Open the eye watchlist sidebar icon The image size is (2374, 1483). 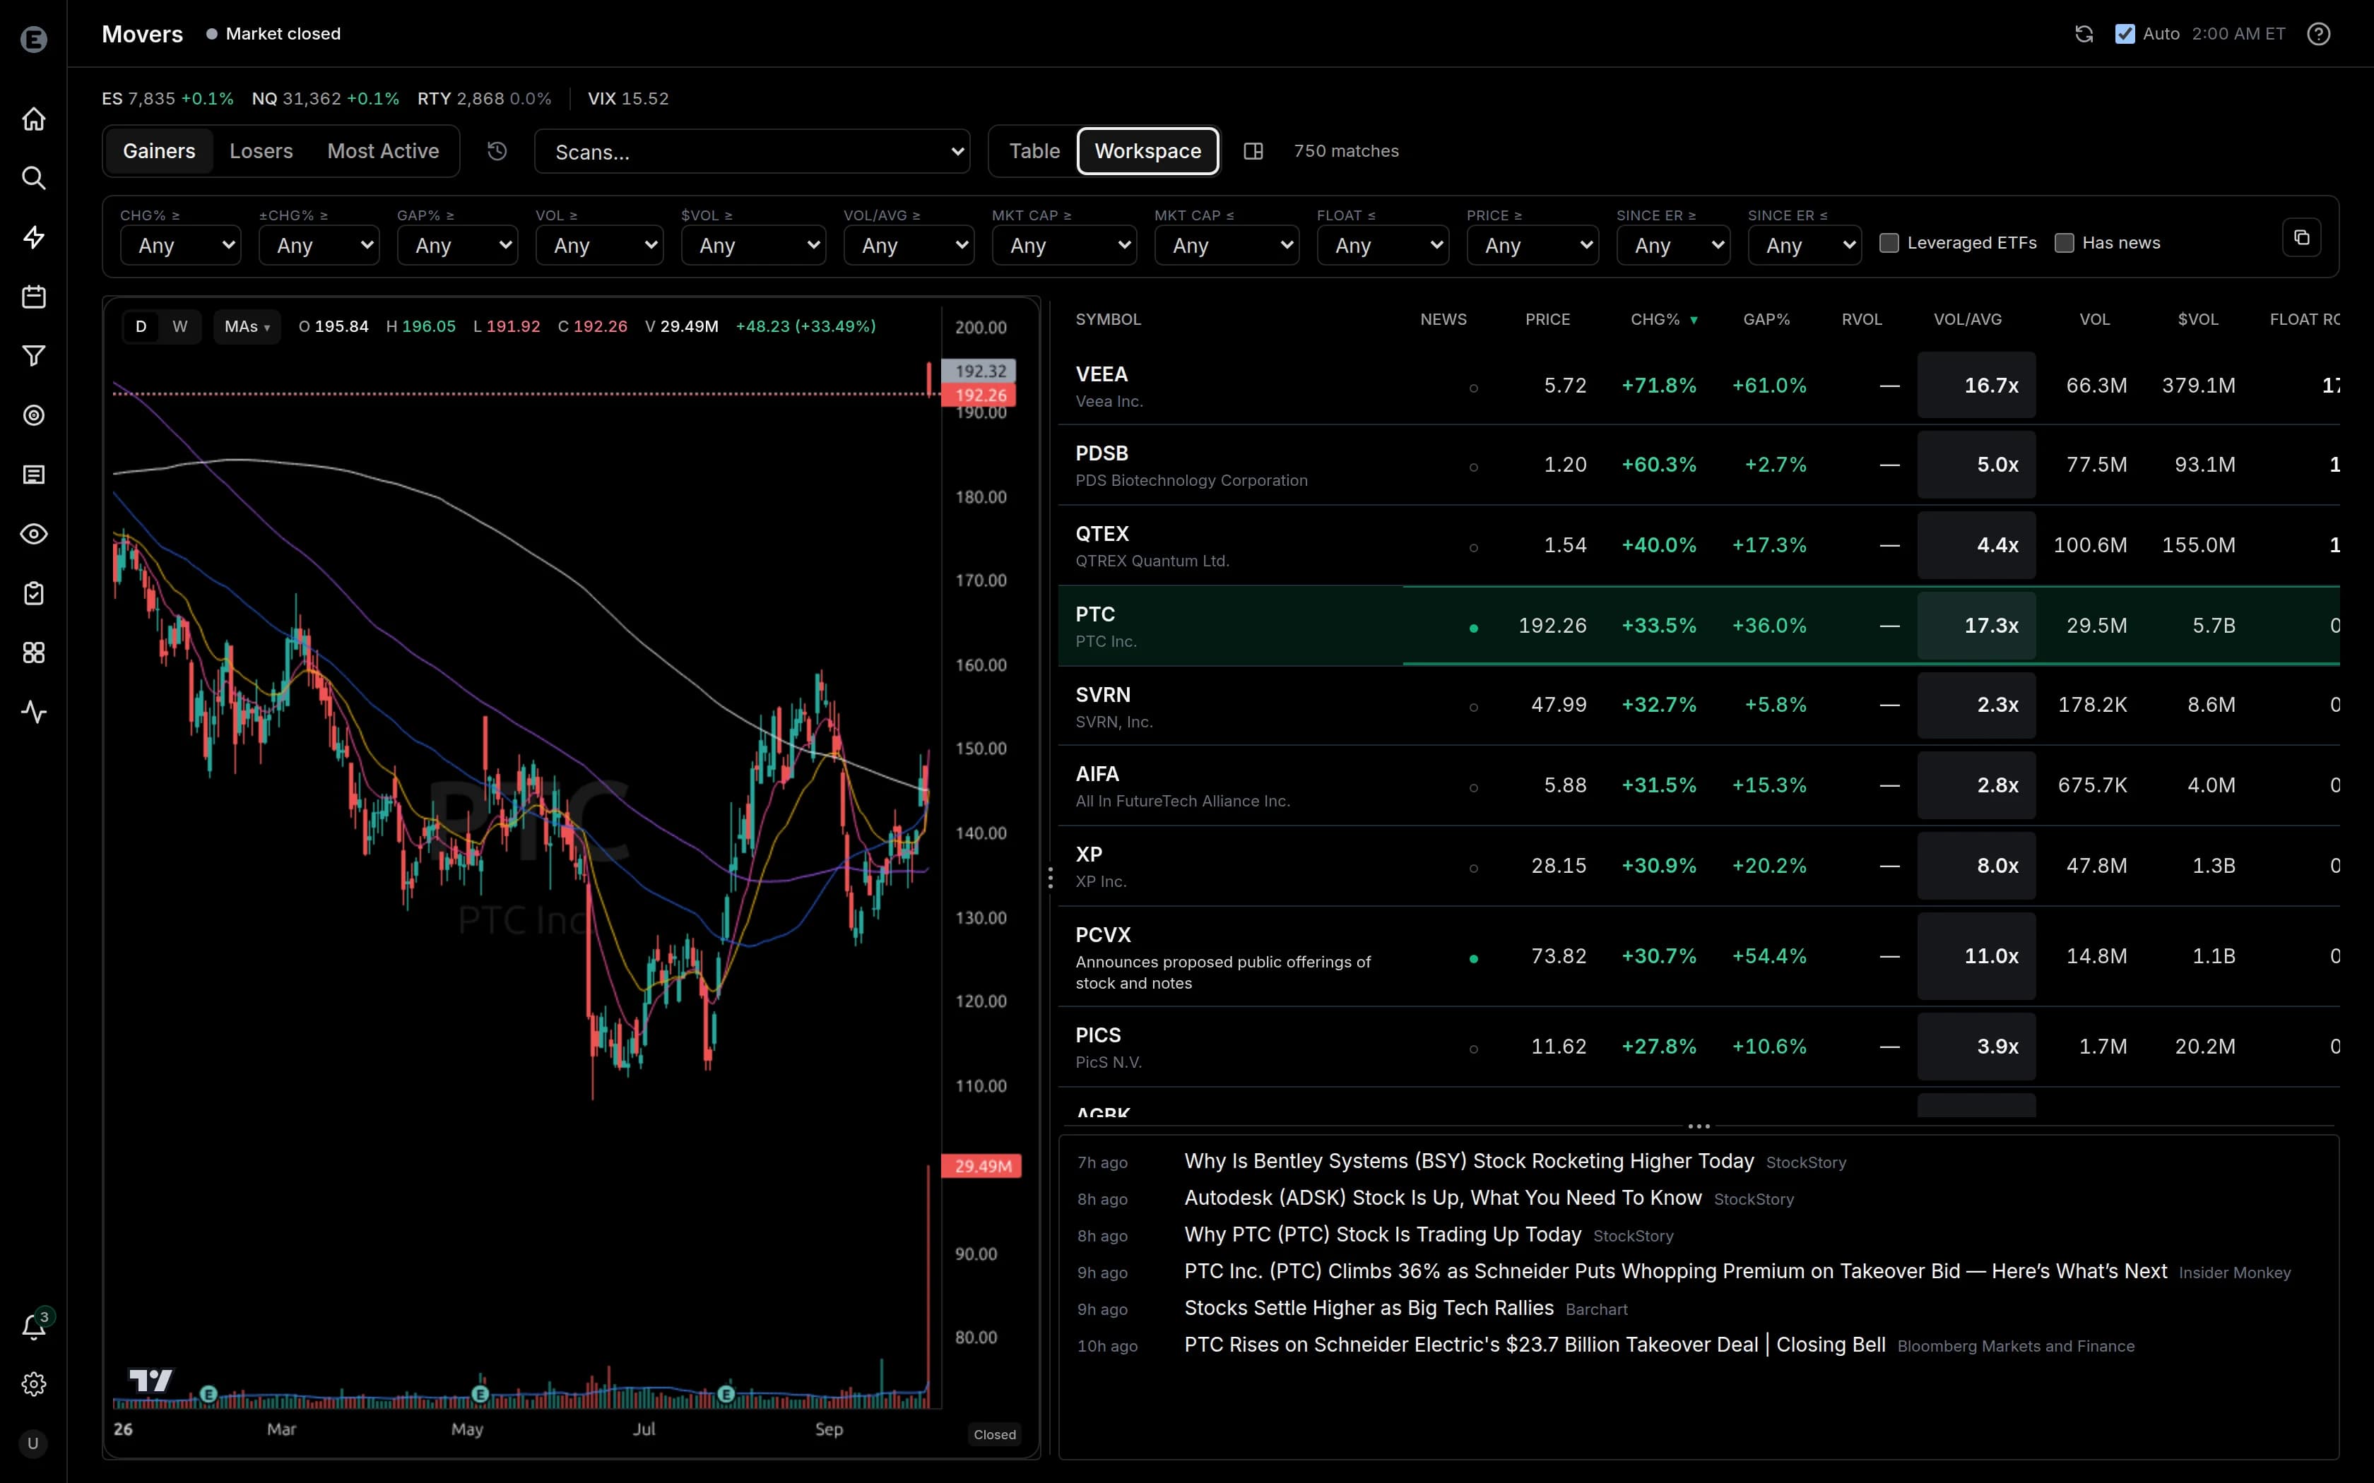(x=33, y=534)
